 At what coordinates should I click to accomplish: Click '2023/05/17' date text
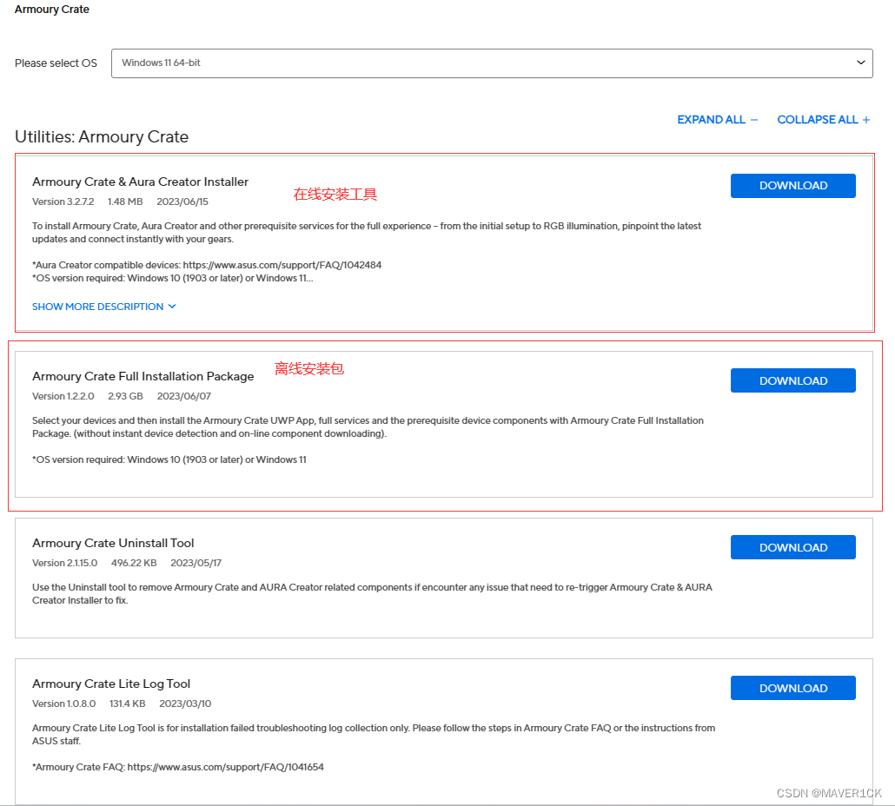point(196,563)
